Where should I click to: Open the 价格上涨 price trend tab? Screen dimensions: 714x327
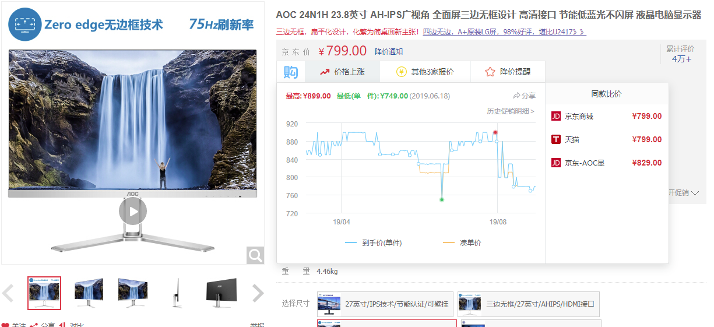tap(342, 72)
